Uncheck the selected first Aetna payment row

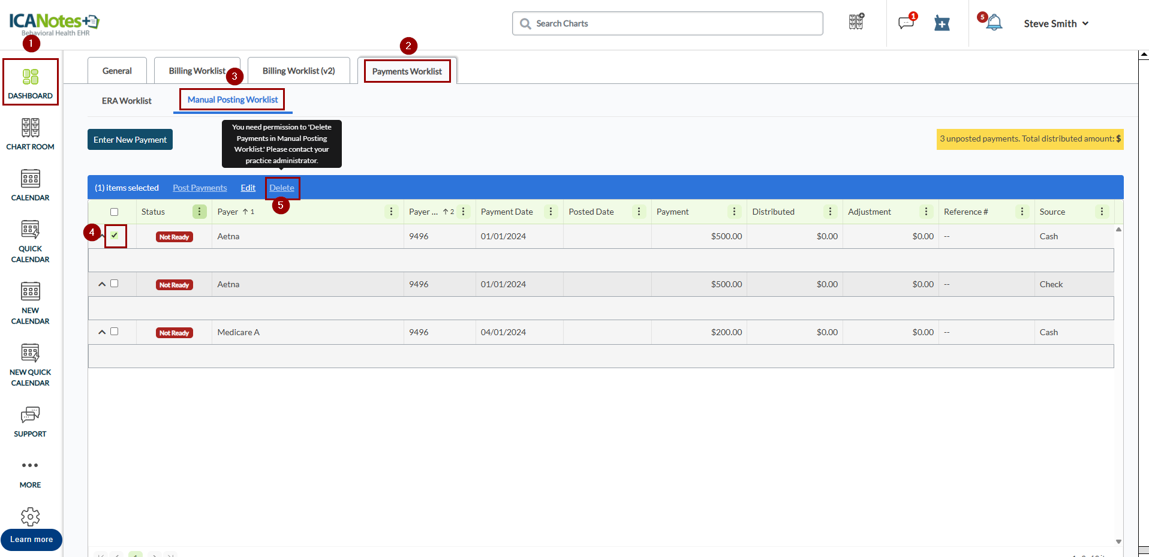tap(115, 236)
